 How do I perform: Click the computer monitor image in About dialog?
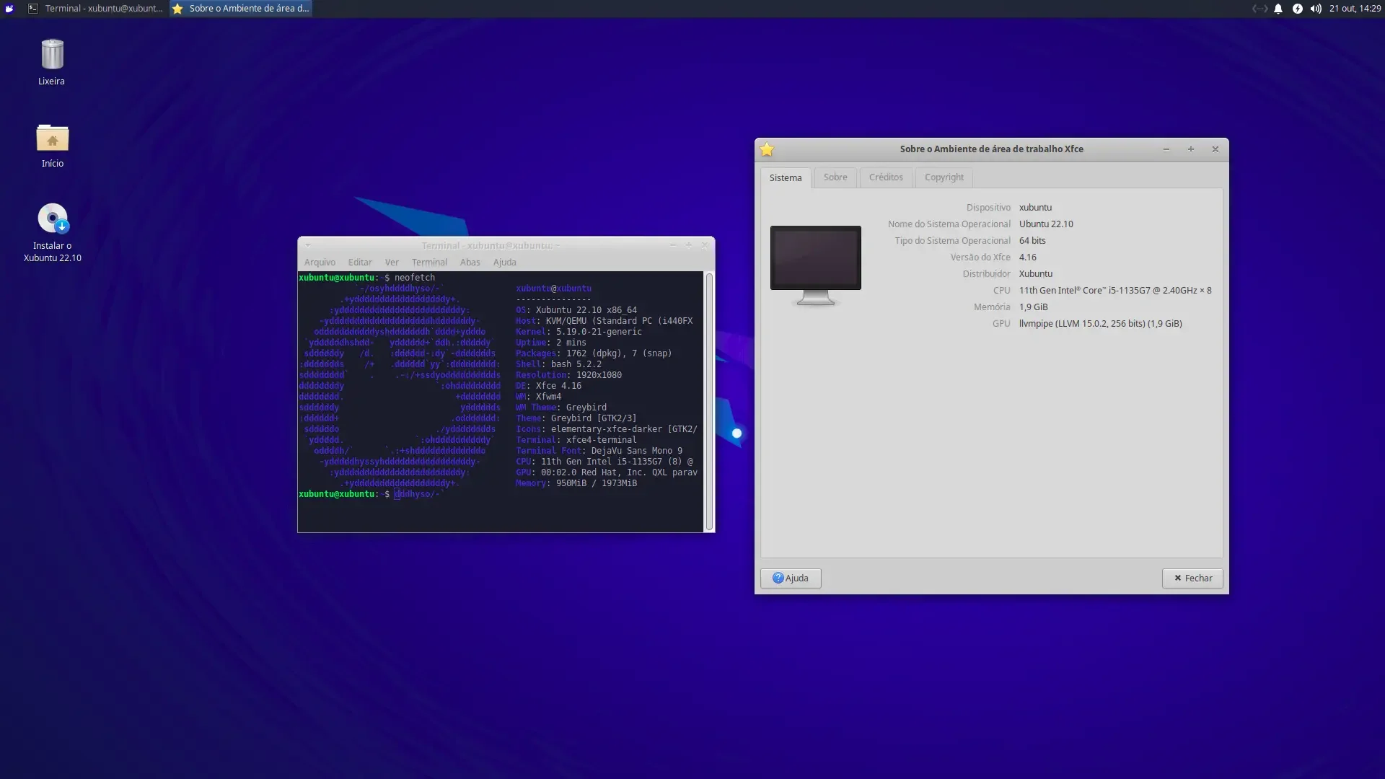pyautogui.click(x=816, y=265)
